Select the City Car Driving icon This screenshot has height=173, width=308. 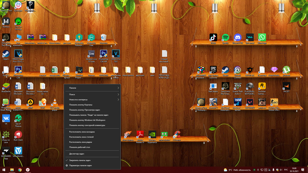tap(18, 24)
